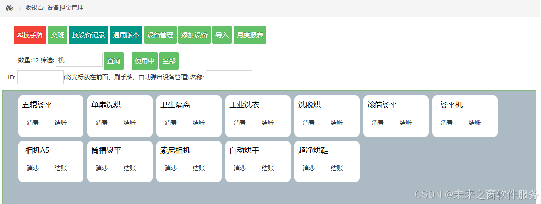Click the 收银台=设备押金管理 breadcrumb text

(55, 7)
